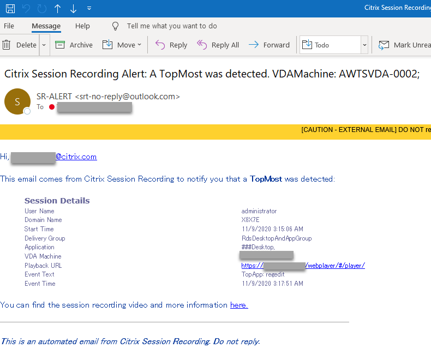Expand the Todo quick steps dropdown
The image size is (431, 354).
pyautogui.click(x=364, y=45)
